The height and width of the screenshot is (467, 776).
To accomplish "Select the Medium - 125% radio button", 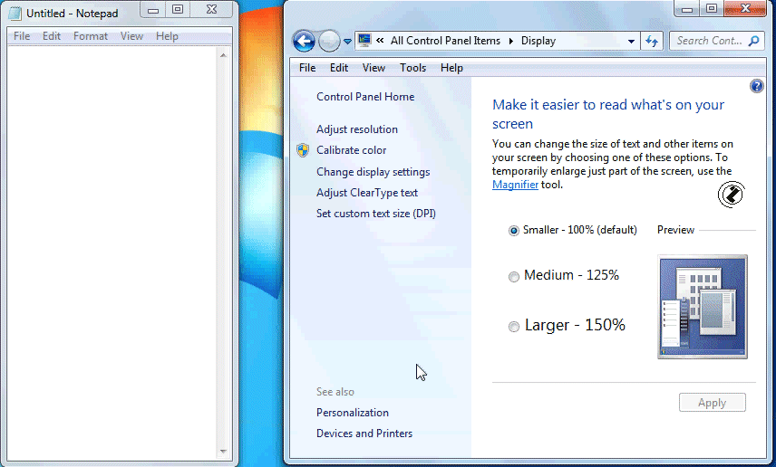I will pyautogui.click(x=514, y=276).
